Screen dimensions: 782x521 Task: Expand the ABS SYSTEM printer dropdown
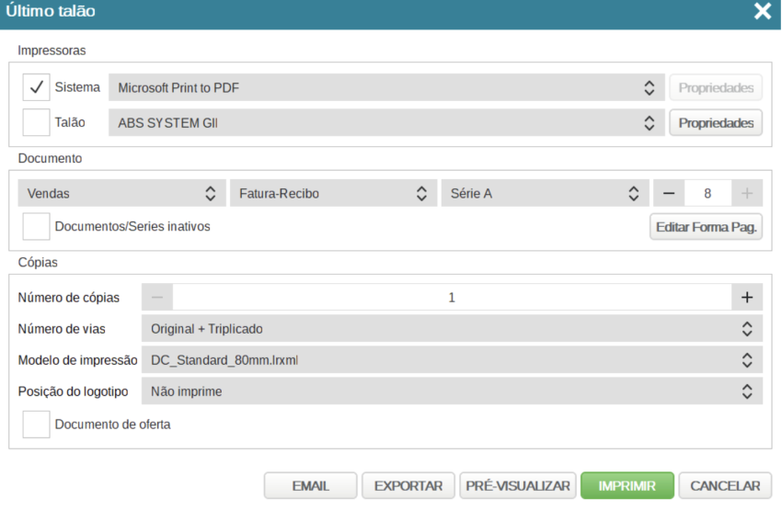click(x=385, y=123)
